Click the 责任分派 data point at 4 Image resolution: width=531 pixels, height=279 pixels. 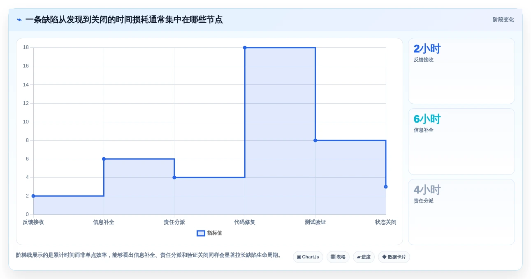coord(174,177)
